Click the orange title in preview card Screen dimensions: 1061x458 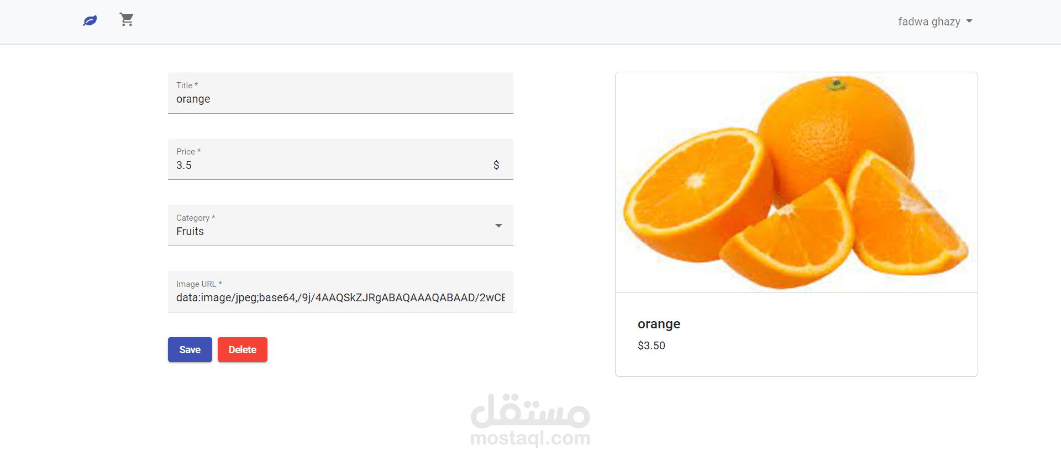coord(659,324)
